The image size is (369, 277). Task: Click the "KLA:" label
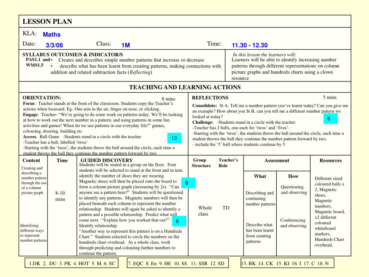(30, 33)
